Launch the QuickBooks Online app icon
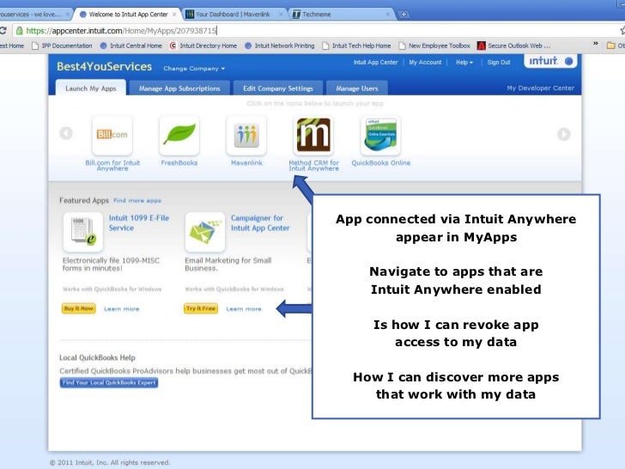Viewport: 625px width, 469px height. tap(380, 135)
